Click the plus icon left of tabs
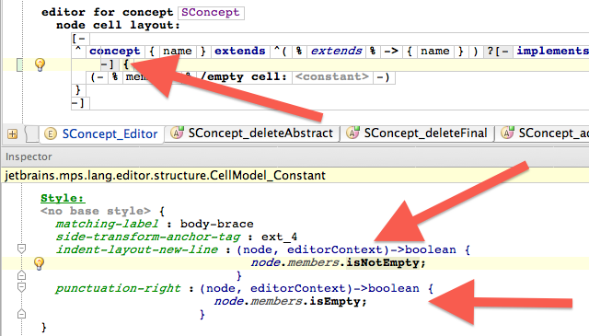The height and width of the screenshot is (336, 589). pos(12,133)
